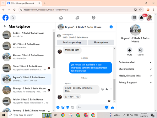This screenshot has height=118, width=157.
Task: Show hidden system tray icons
Action: click(x=124, y=115)
